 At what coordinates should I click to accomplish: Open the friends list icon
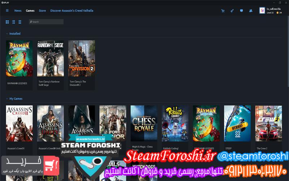pyautogui.click(x=251, y=11)
